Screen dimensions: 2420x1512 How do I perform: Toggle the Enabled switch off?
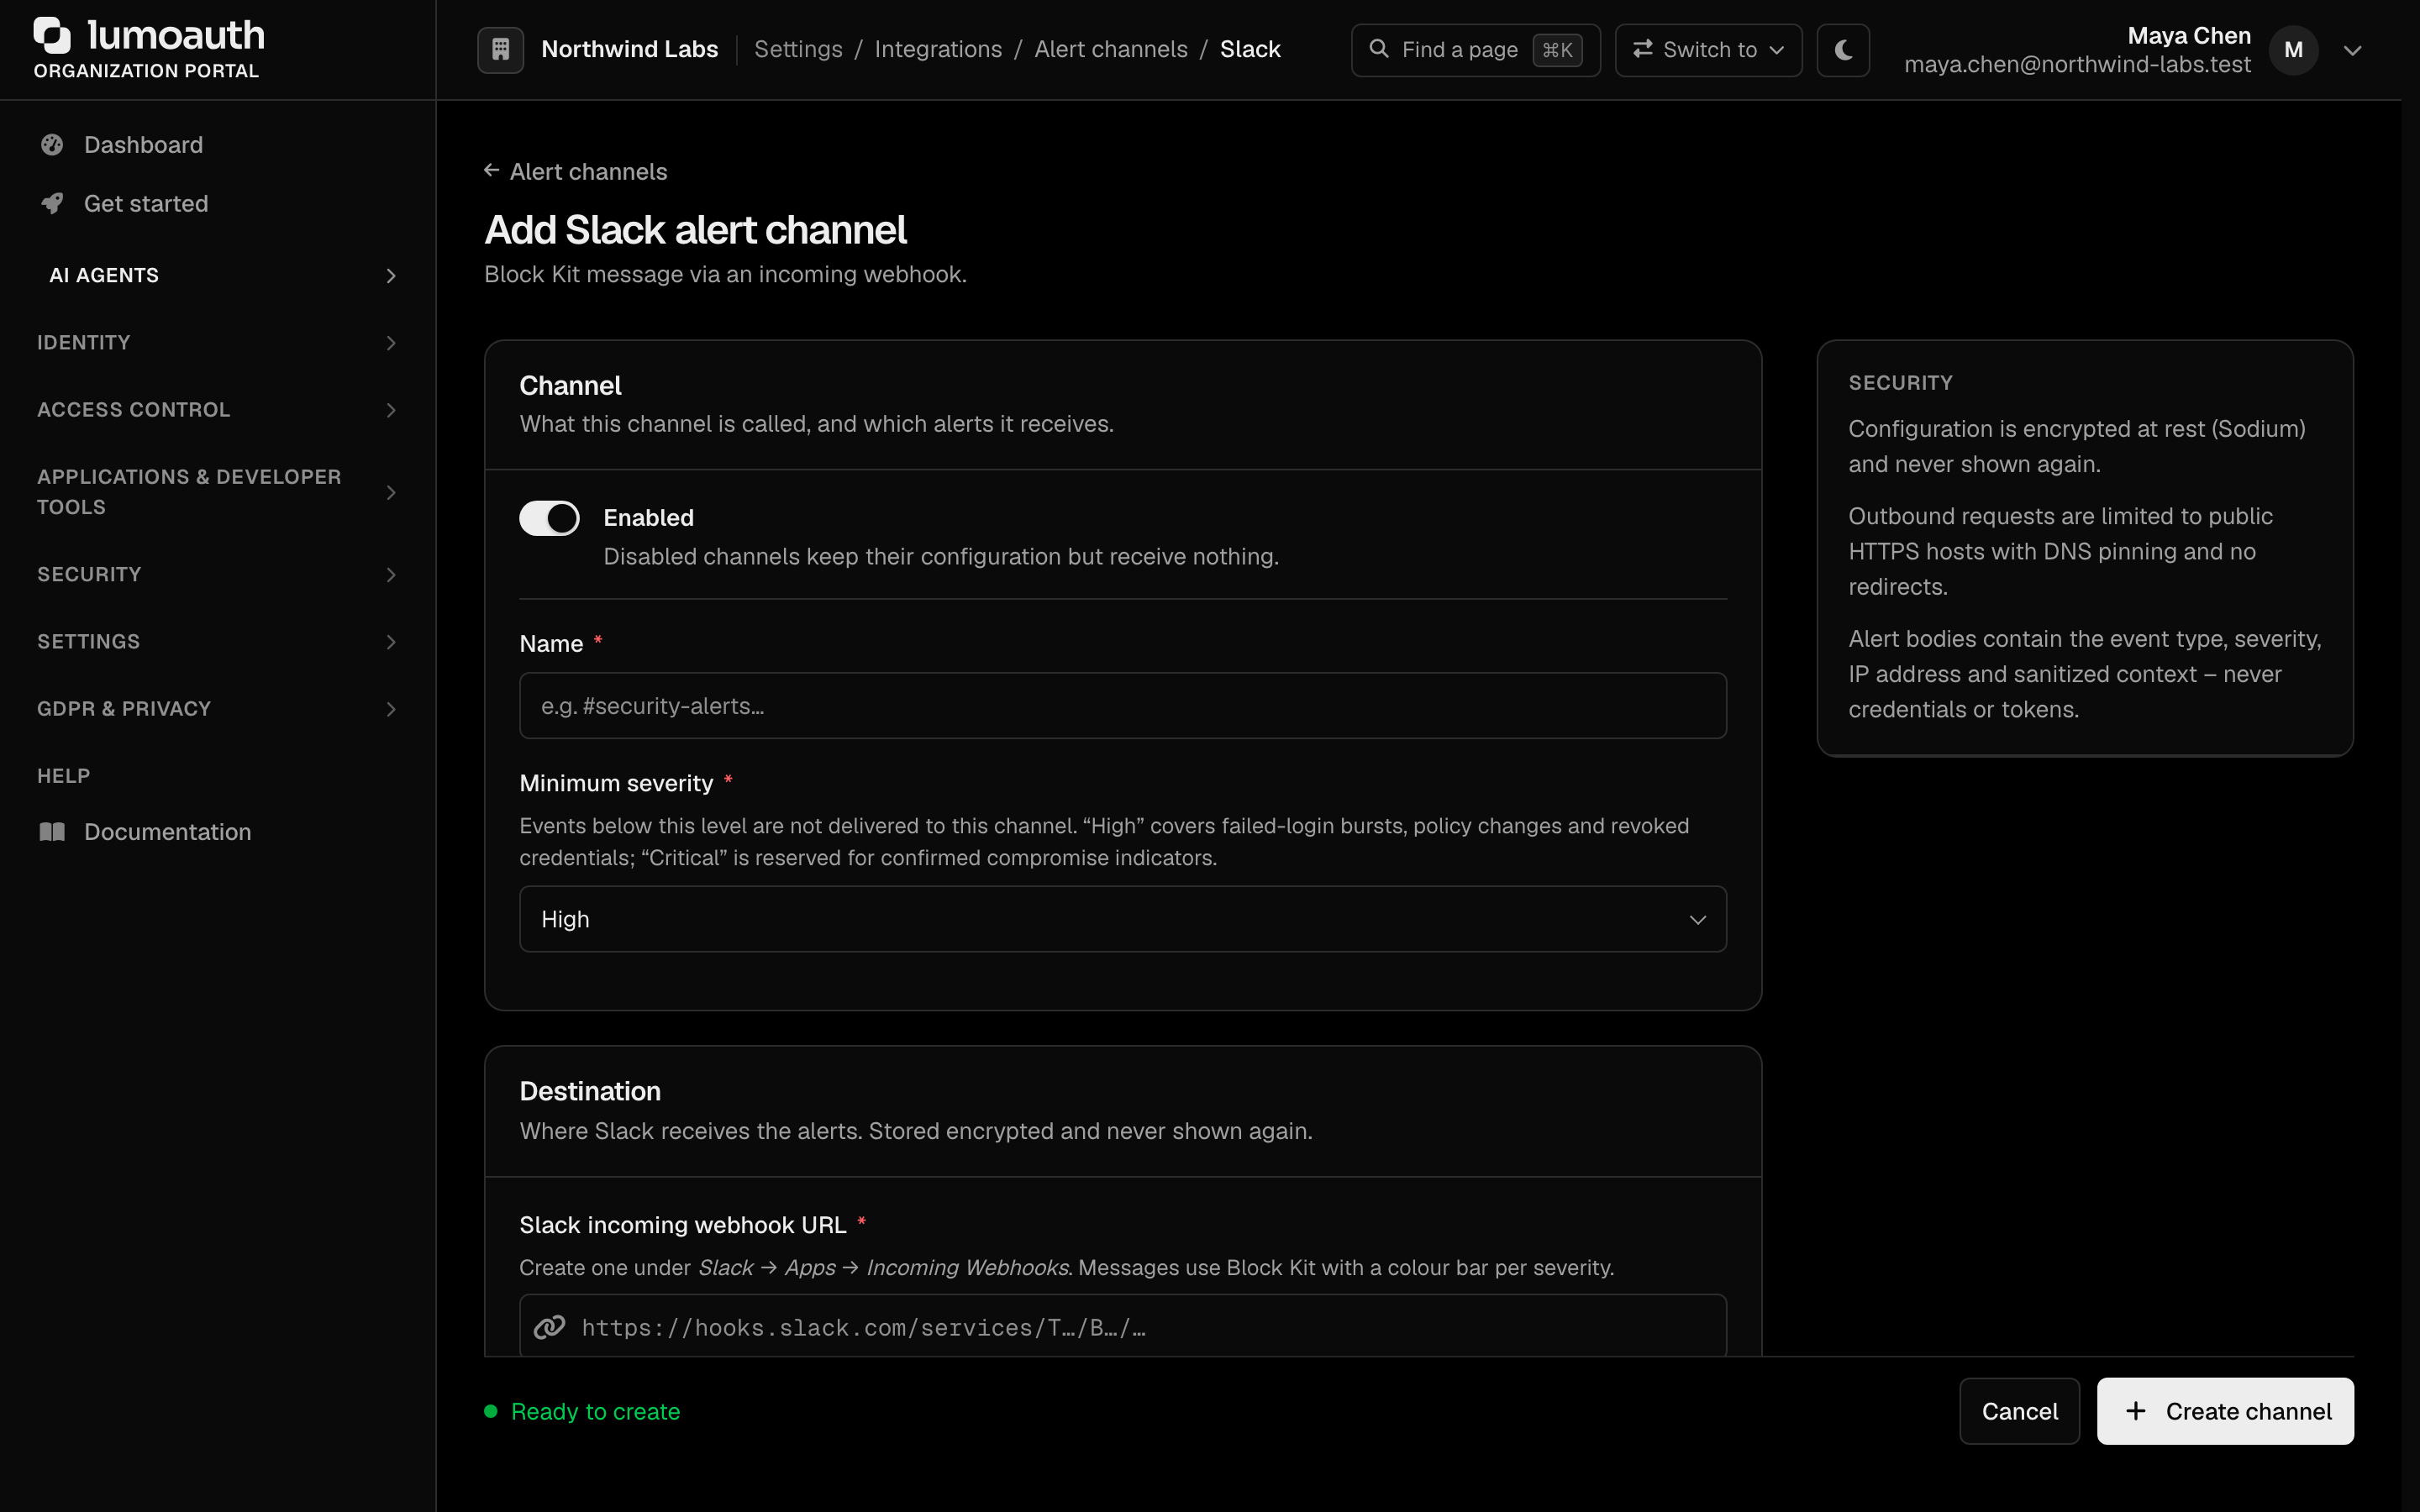(549, 518)
